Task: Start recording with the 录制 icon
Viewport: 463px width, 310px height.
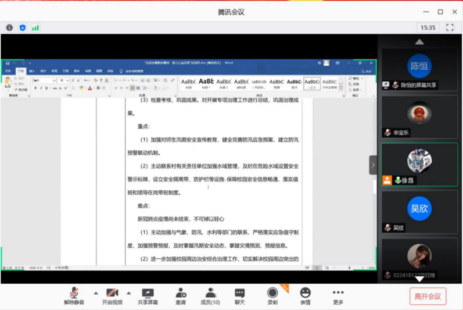Action: (x=272, y=293)
